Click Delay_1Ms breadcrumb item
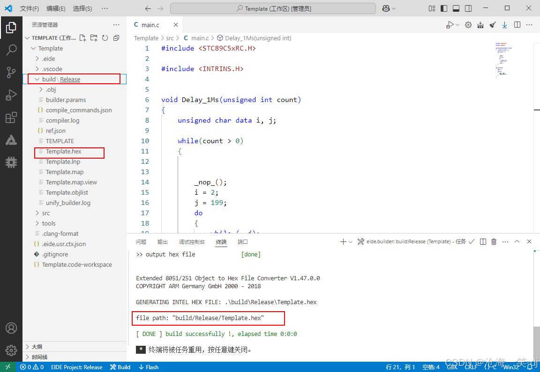 [x=254, y=38]
